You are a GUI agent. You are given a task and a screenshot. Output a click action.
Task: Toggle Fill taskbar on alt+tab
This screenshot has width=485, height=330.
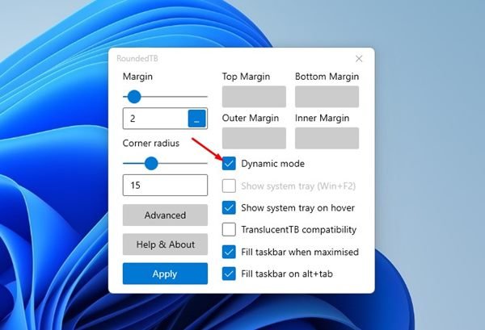(x=229, y=273)
